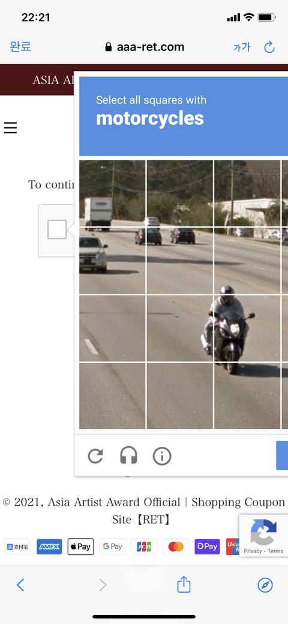Select tile with motorcycle front wheel
288x624 pixels.
tap(247, 396)
